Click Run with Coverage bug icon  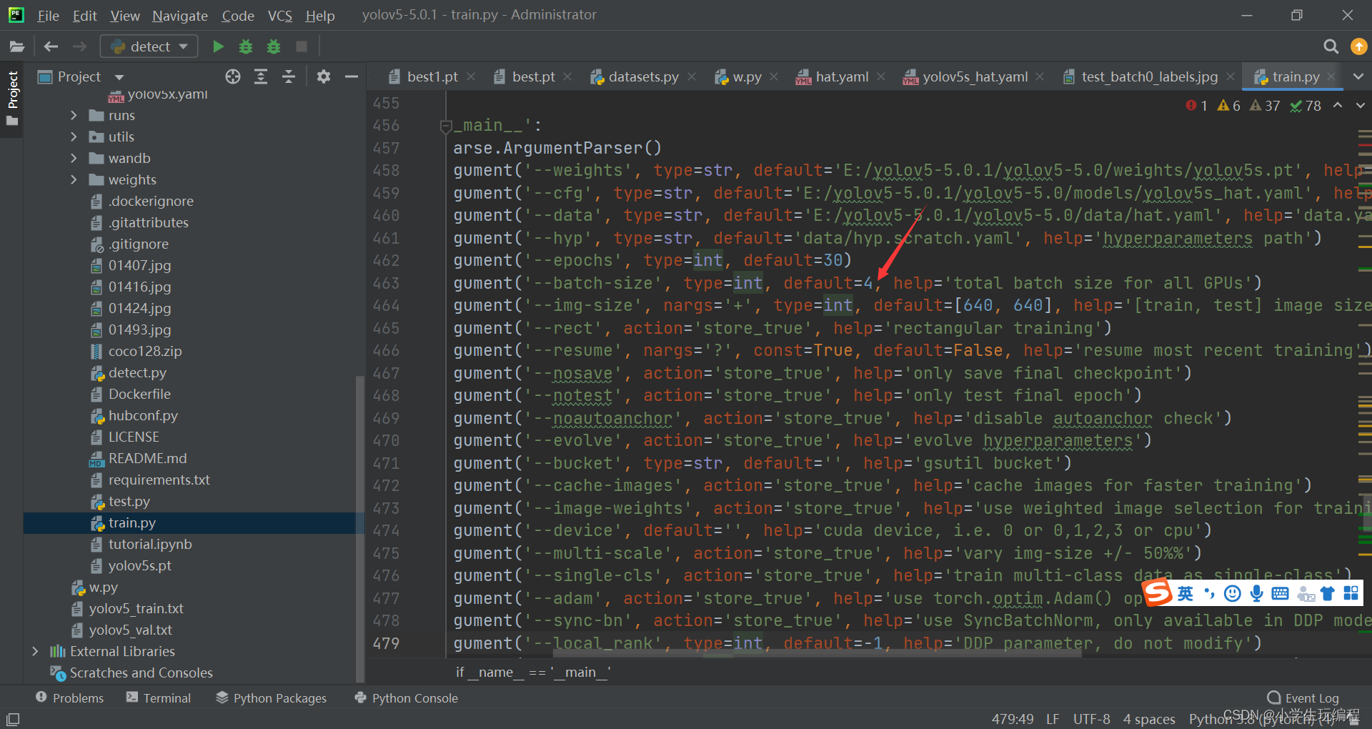pos(274,46)
